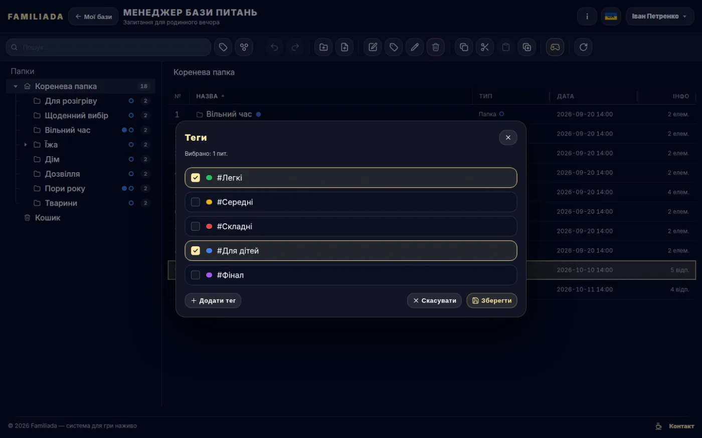Expand the Їжа folder in tree

point(26,145)
